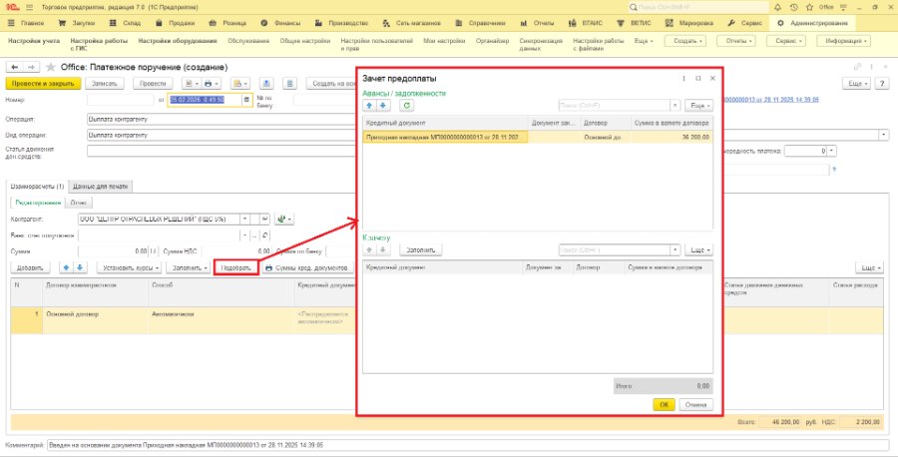Star the payment order as favorite
The image size is (898, 457).
[x=51, y=68]
